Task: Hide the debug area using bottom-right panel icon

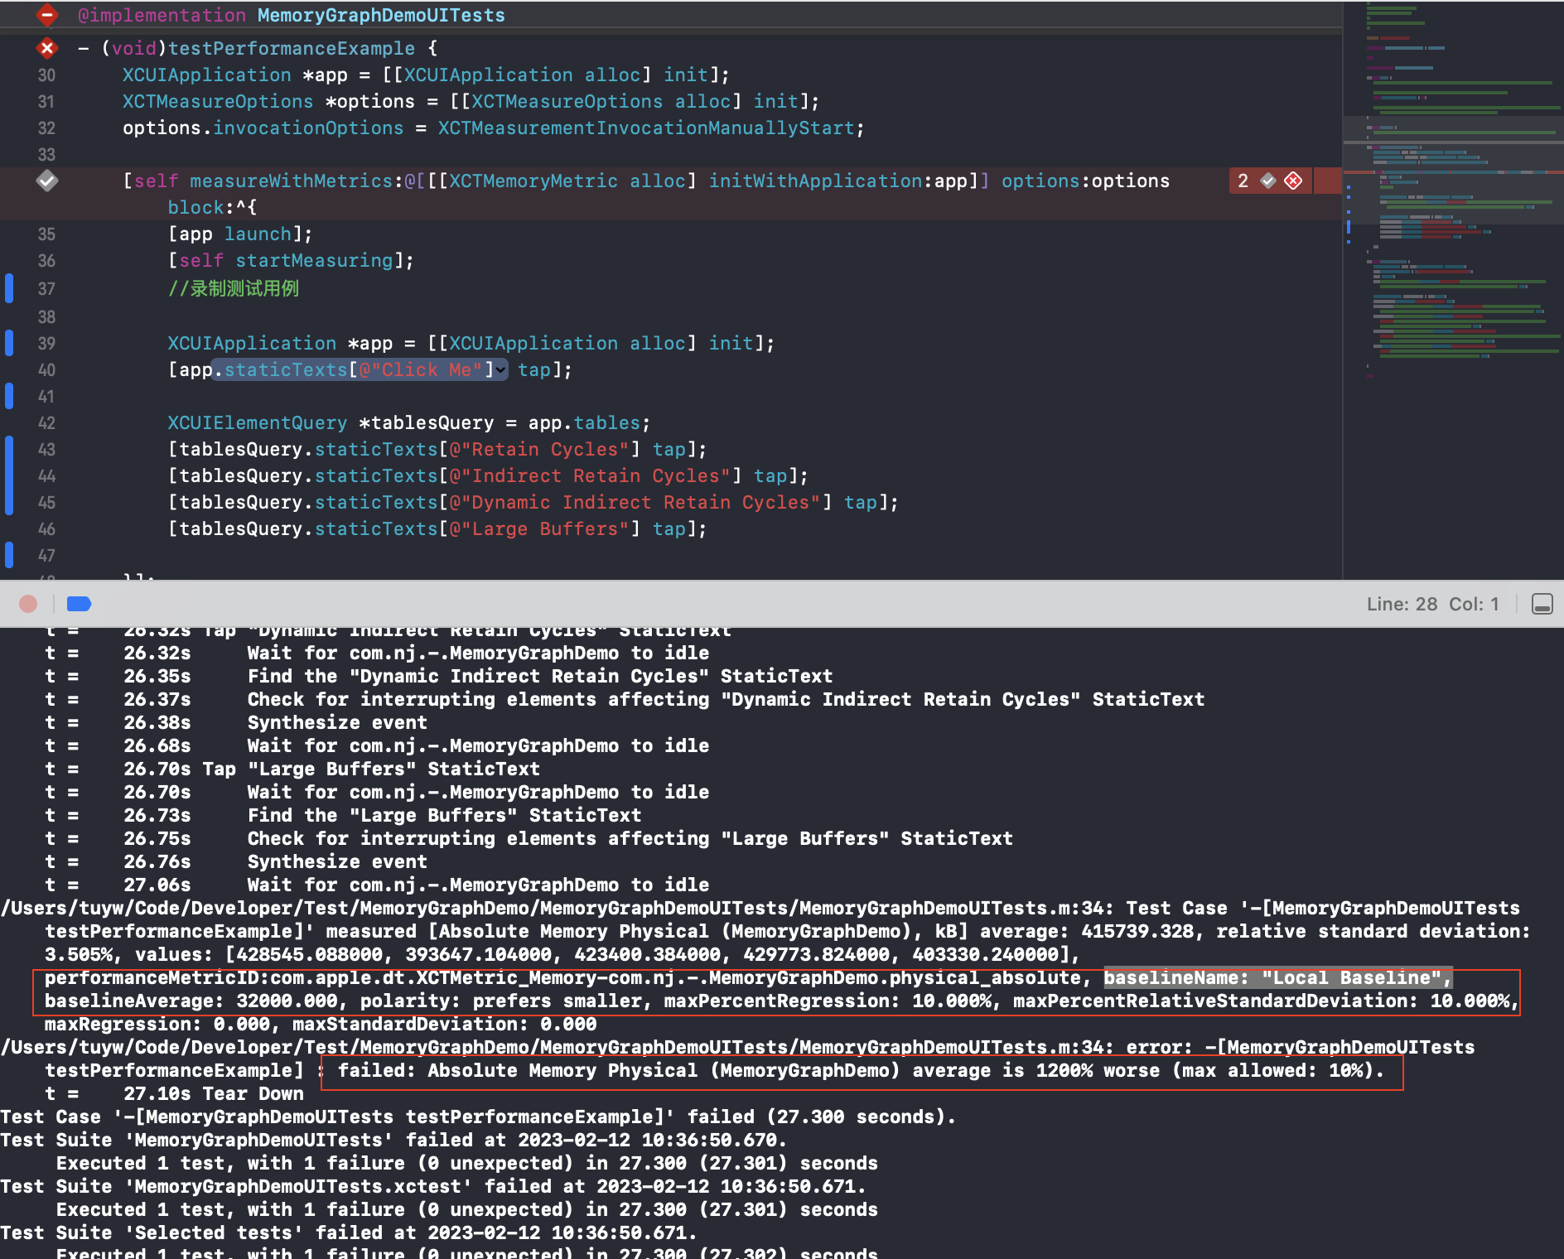Action: coord(1542,604)
